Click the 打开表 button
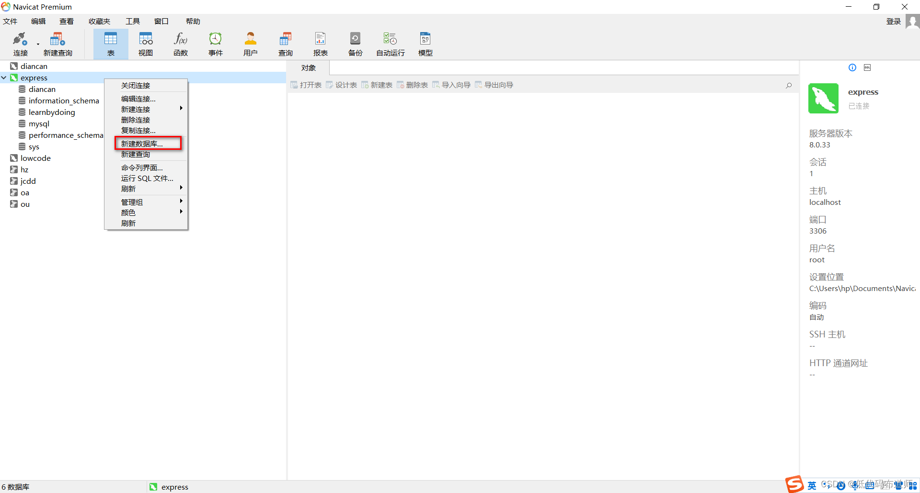Image resolution: width=920 pixels, height=493 pixels. [x=306, y=85]
